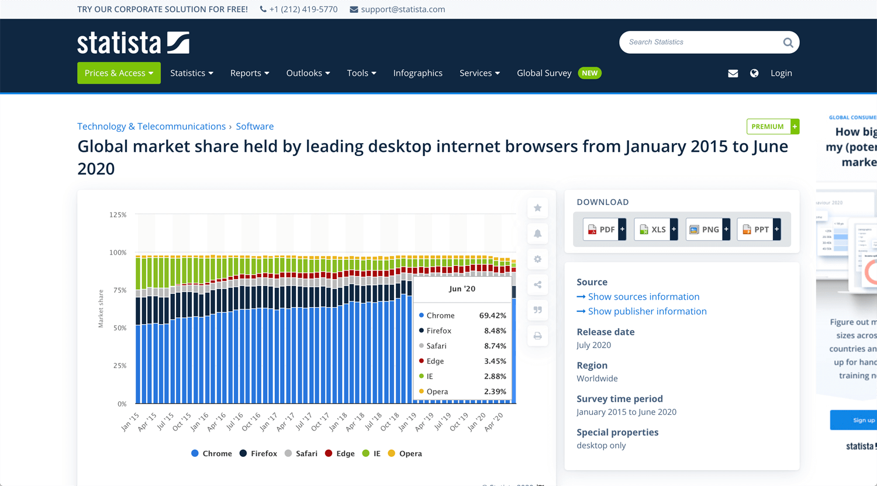Expand the Outlooks menu
The image size is (877, 486).
[308, 73]
